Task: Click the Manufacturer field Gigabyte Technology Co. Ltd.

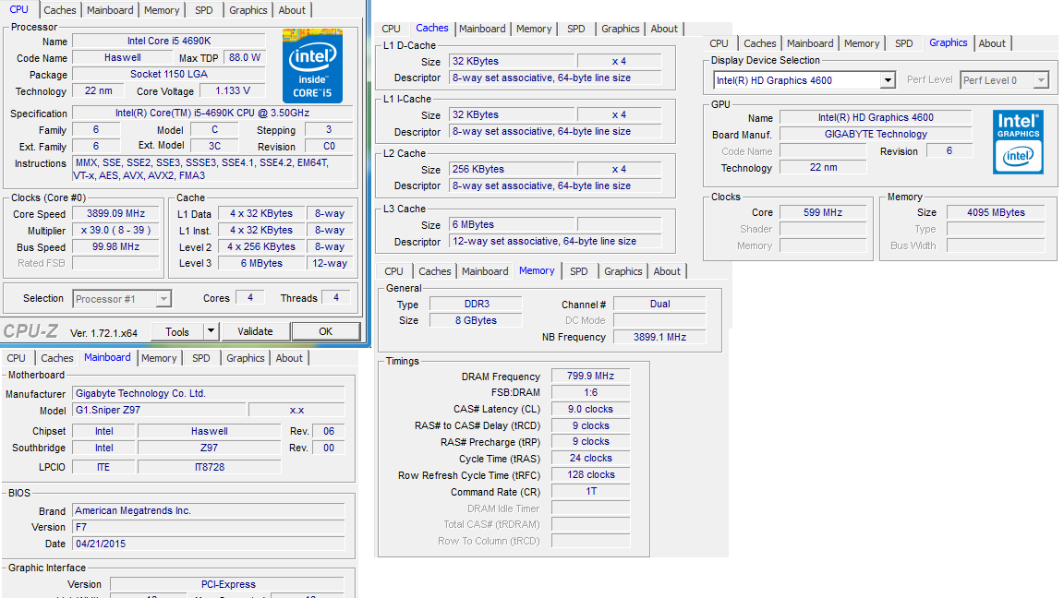Action: [209, 393]
